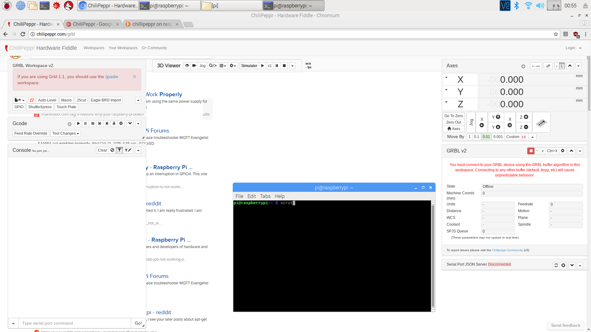591x332 pixels.
Task: Jog Y axis up arrow
Action: pos(496,117)
